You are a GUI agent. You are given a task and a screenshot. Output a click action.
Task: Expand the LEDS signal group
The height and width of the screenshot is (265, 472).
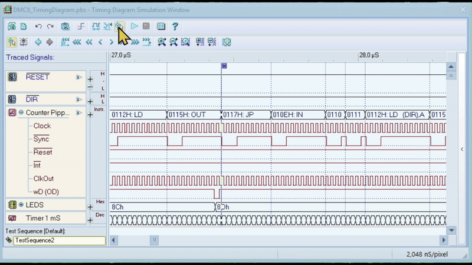tap(21, 204)
